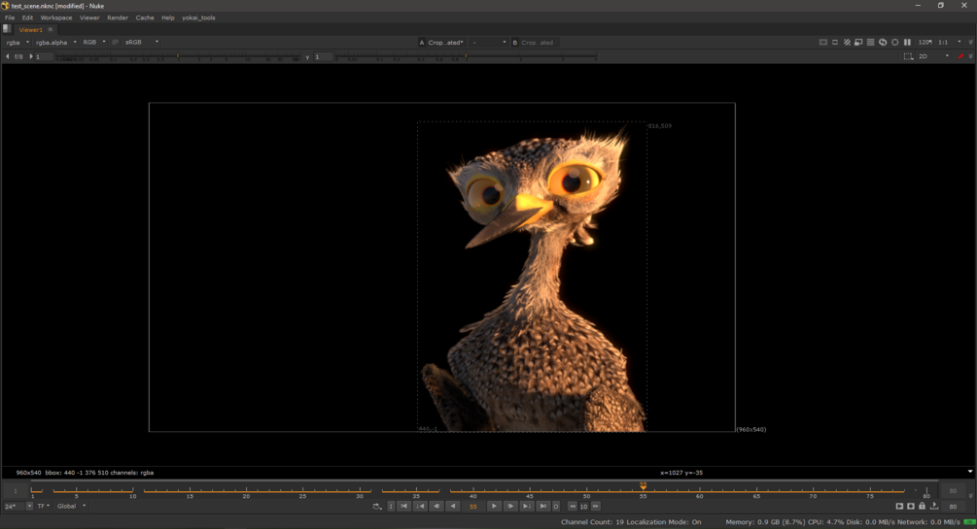Viewport: 977px width, 529px height.
Task: Click the gain slider track
Action: (x=178, y=56)
